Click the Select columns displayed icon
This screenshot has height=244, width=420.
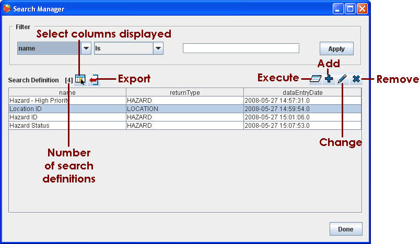tap(80, 79)
